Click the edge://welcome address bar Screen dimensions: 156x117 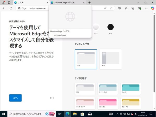coord(38,8)
